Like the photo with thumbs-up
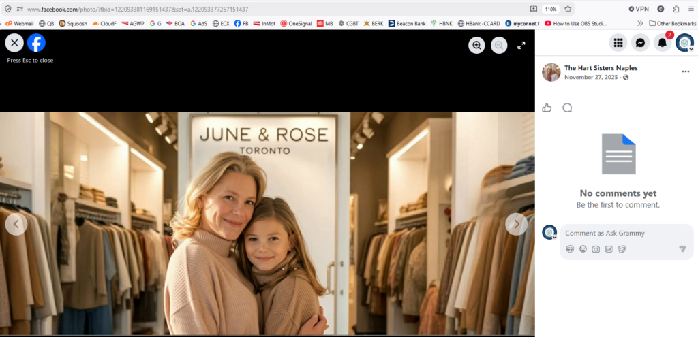Viewport: 698px width, 337px height. coord(547,108)
